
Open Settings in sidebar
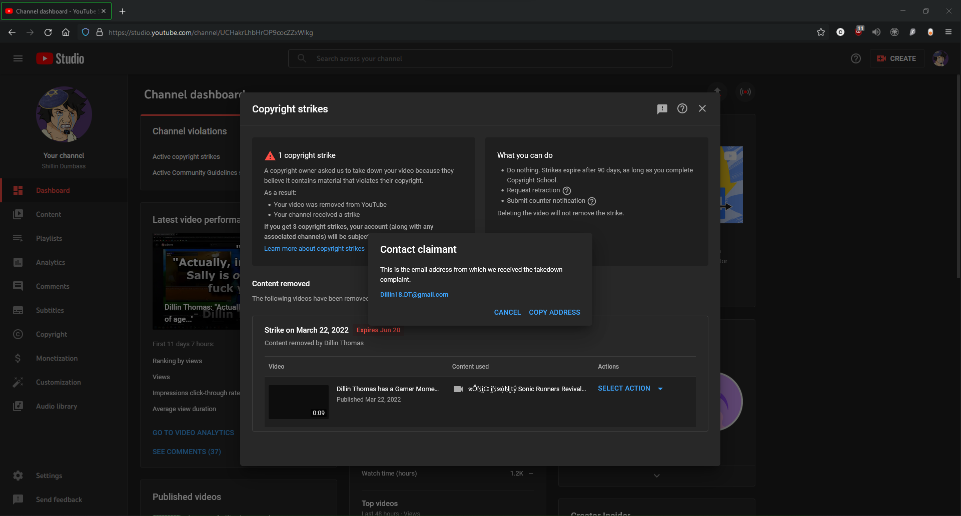(64, 476)
